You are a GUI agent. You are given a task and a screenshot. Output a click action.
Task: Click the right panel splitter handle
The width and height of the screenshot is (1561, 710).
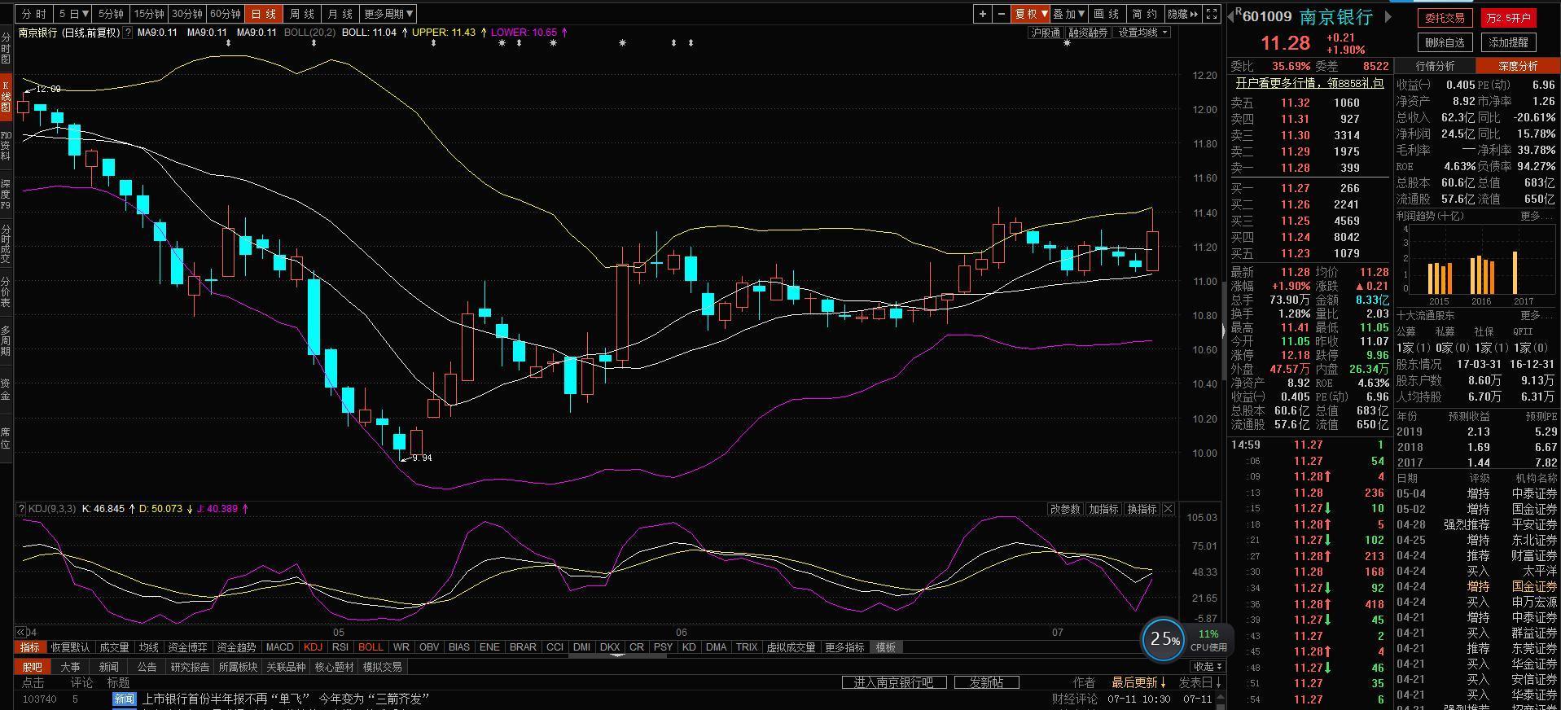point(1223,331)
